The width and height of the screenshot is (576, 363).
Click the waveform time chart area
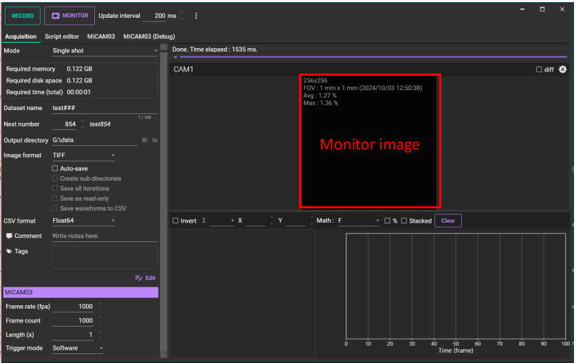(x=456, y=286)
